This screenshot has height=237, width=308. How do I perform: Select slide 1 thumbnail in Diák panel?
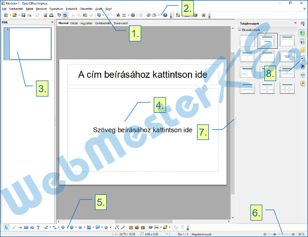pyautogui.click(x=28, y=44)
